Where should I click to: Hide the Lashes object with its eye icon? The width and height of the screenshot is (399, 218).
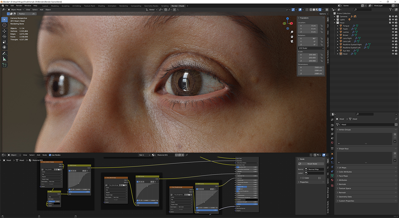pos(393,32)
